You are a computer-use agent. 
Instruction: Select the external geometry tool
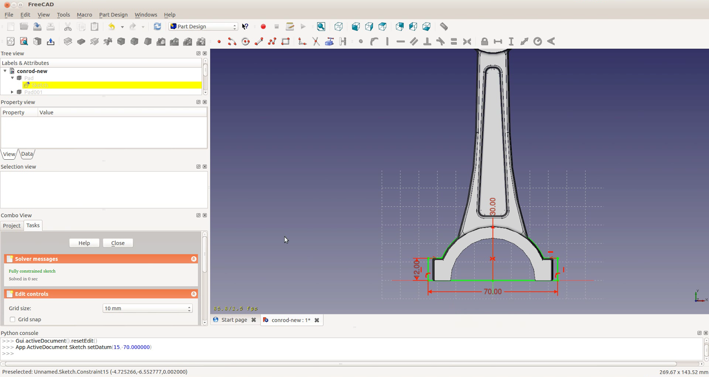pos(329,42)
